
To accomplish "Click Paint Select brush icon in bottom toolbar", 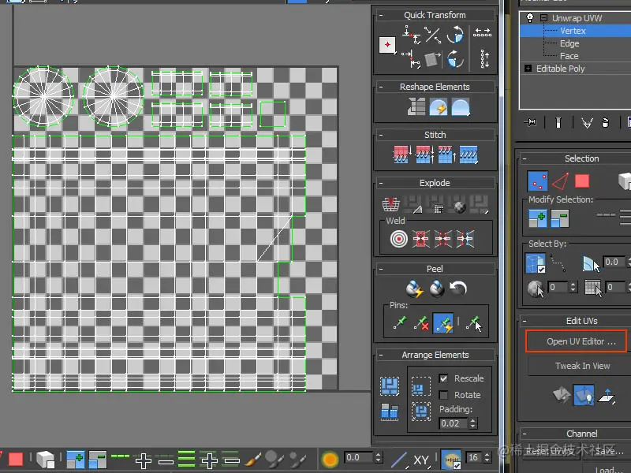I will pyautogui.click(x=252, y=459).
